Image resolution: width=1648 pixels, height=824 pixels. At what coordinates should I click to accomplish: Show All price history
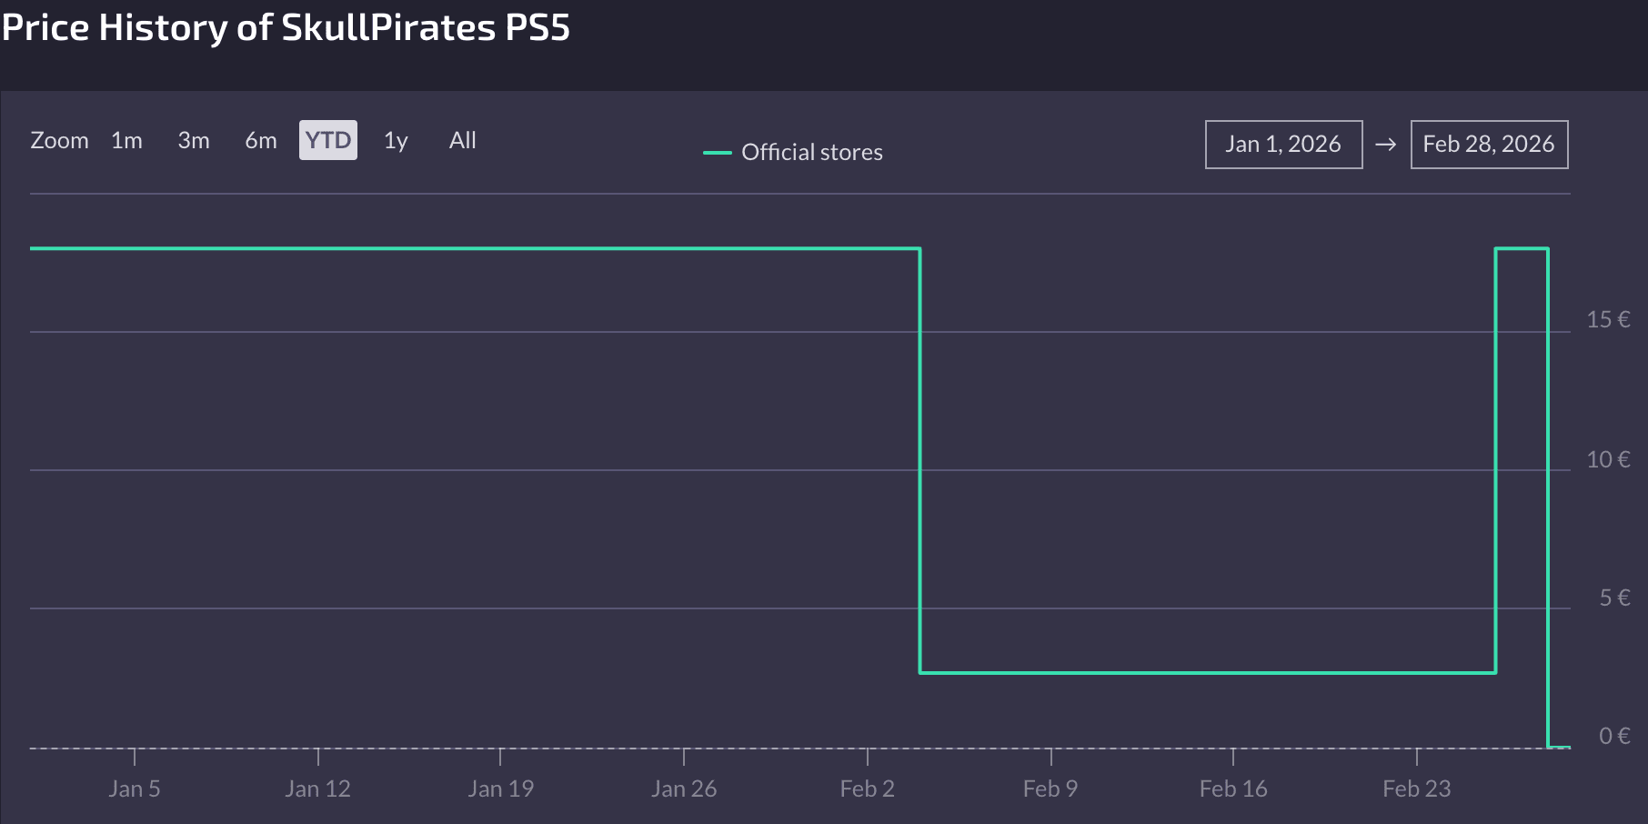pos(463,140)
